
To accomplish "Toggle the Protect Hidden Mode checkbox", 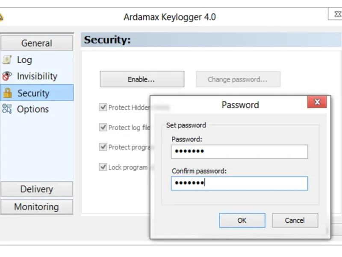I will 103,108.
